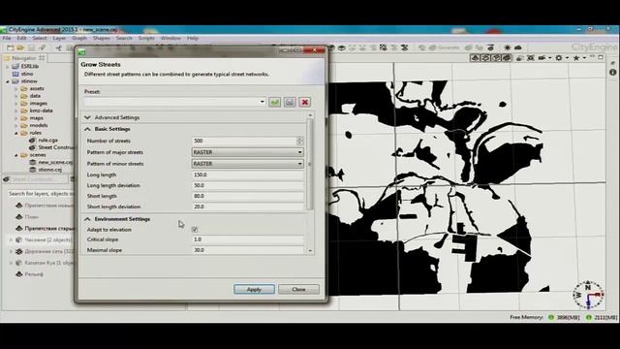This screenshot has width=620, height=349.
Task: Click the street network graph layer icon
Action: coord(18,251)
